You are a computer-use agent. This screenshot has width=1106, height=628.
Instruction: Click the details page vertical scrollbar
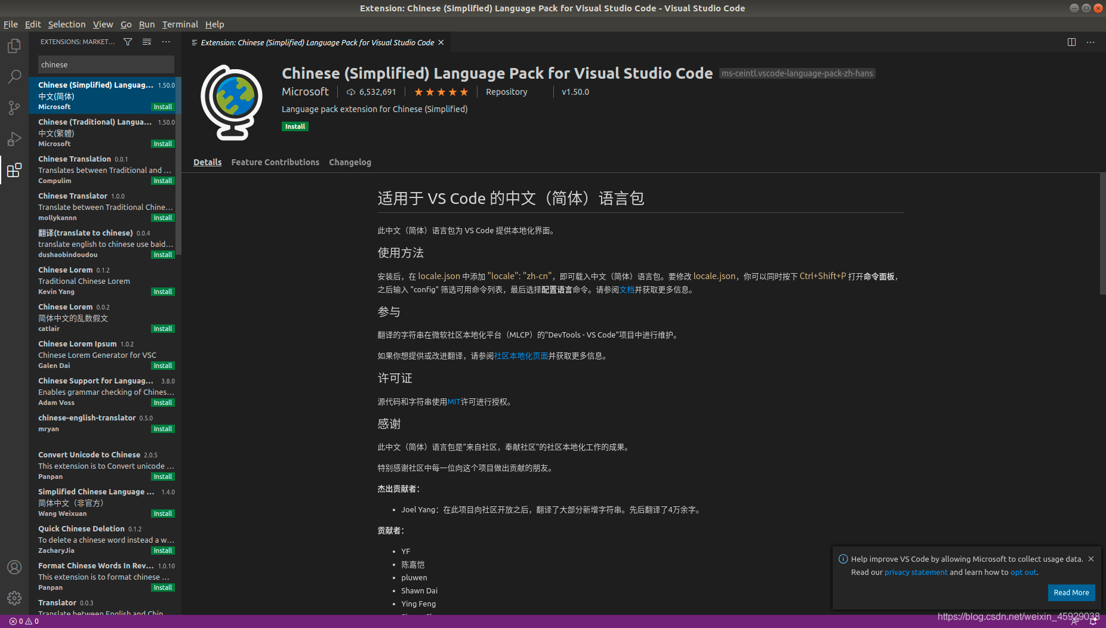[1102, 233]
